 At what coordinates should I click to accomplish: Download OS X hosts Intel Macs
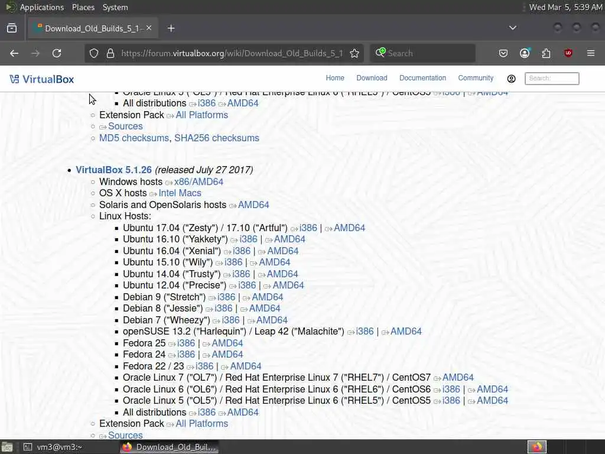tap(180, 193)
